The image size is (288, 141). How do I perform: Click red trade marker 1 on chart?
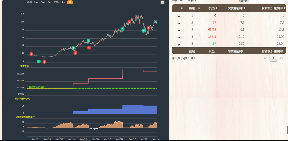tap(31, 54)
